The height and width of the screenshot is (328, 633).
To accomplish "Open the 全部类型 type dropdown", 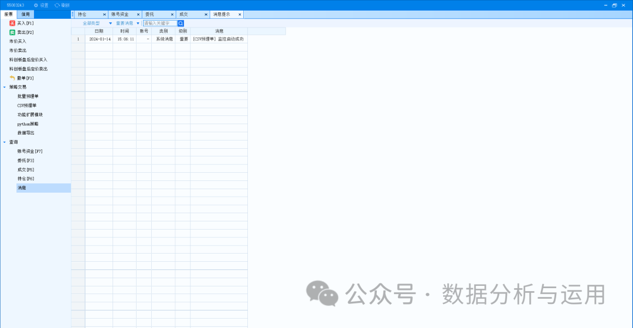I will point(97,23).
